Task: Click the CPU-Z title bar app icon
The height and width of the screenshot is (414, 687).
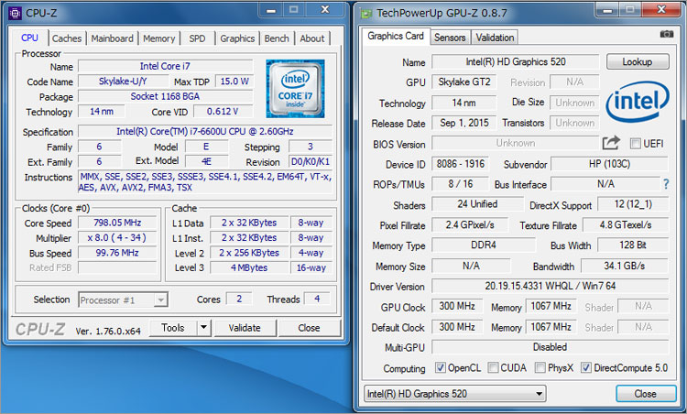Action: 16,13
